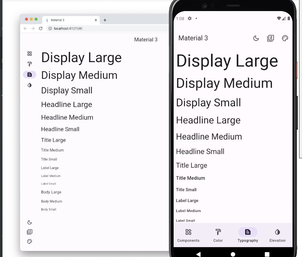
Task: Select the Components icon in the navigation rail
Action: click(x=29, y=53)
